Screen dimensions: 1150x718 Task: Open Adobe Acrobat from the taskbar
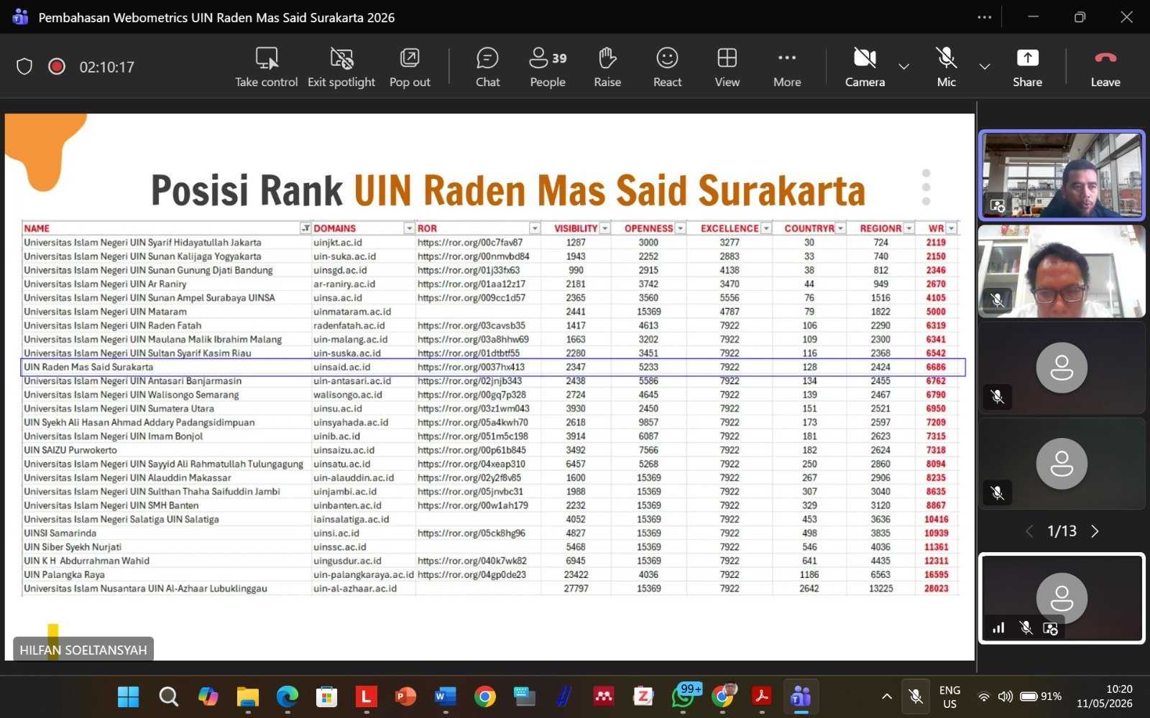click(x=761, y=696)
